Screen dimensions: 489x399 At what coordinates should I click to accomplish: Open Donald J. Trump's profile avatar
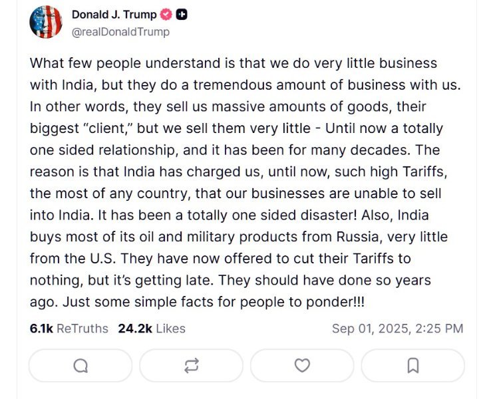[46, 22]
